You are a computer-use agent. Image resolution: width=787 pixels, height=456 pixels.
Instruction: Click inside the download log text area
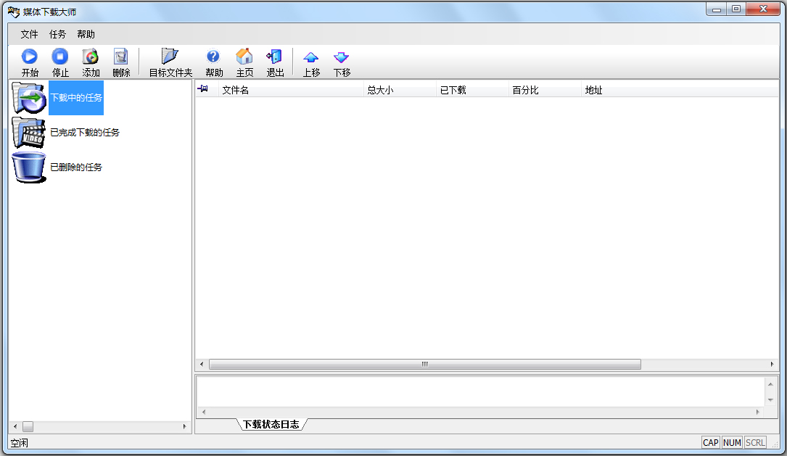click(x=481, y=391)
